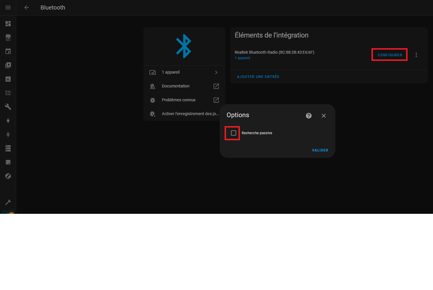Open the server stack sidebar icon
Image resolution: width=433 pixels, height=290 pixels.
click(x=8, y=148)
